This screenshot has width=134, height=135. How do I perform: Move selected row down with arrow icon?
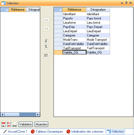(x=46, y=41)
